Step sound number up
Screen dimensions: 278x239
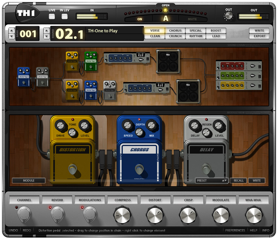pyautogui.click(x=46, y=31)
